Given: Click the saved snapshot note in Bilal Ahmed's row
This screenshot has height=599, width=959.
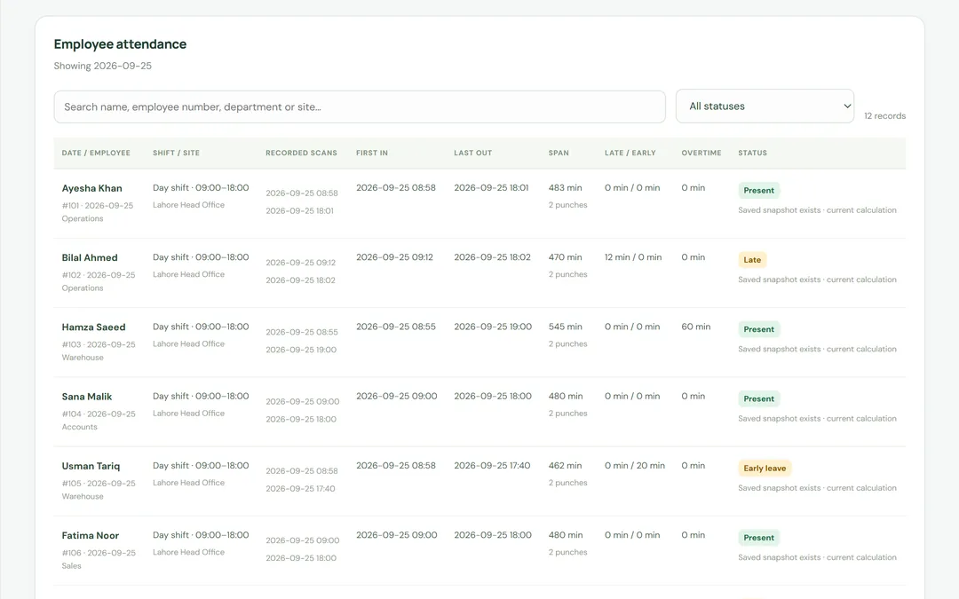Looking at the screenshot, I should click(817, 280).
